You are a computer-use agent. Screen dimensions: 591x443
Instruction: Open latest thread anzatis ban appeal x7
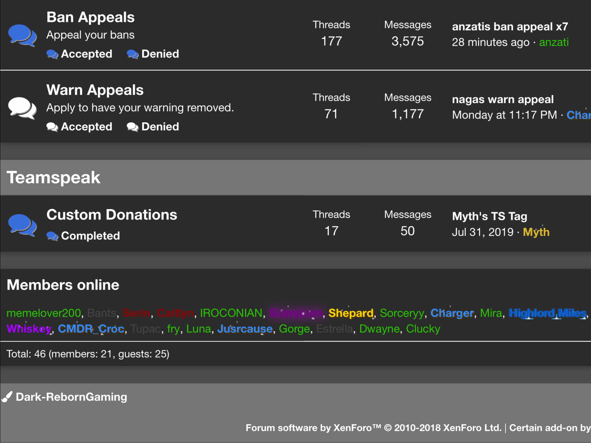pos(510,27)
